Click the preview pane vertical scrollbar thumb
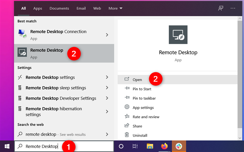244x152 pixels. (x=240, y=74)
